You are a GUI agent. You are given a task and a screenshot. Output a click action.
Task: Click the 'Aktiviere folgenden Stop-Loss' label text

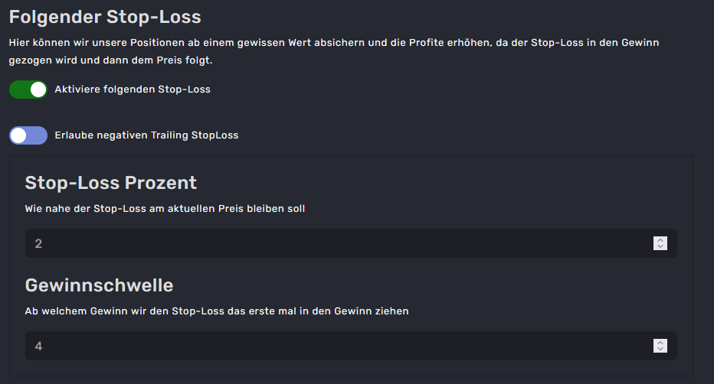(133, 89)
